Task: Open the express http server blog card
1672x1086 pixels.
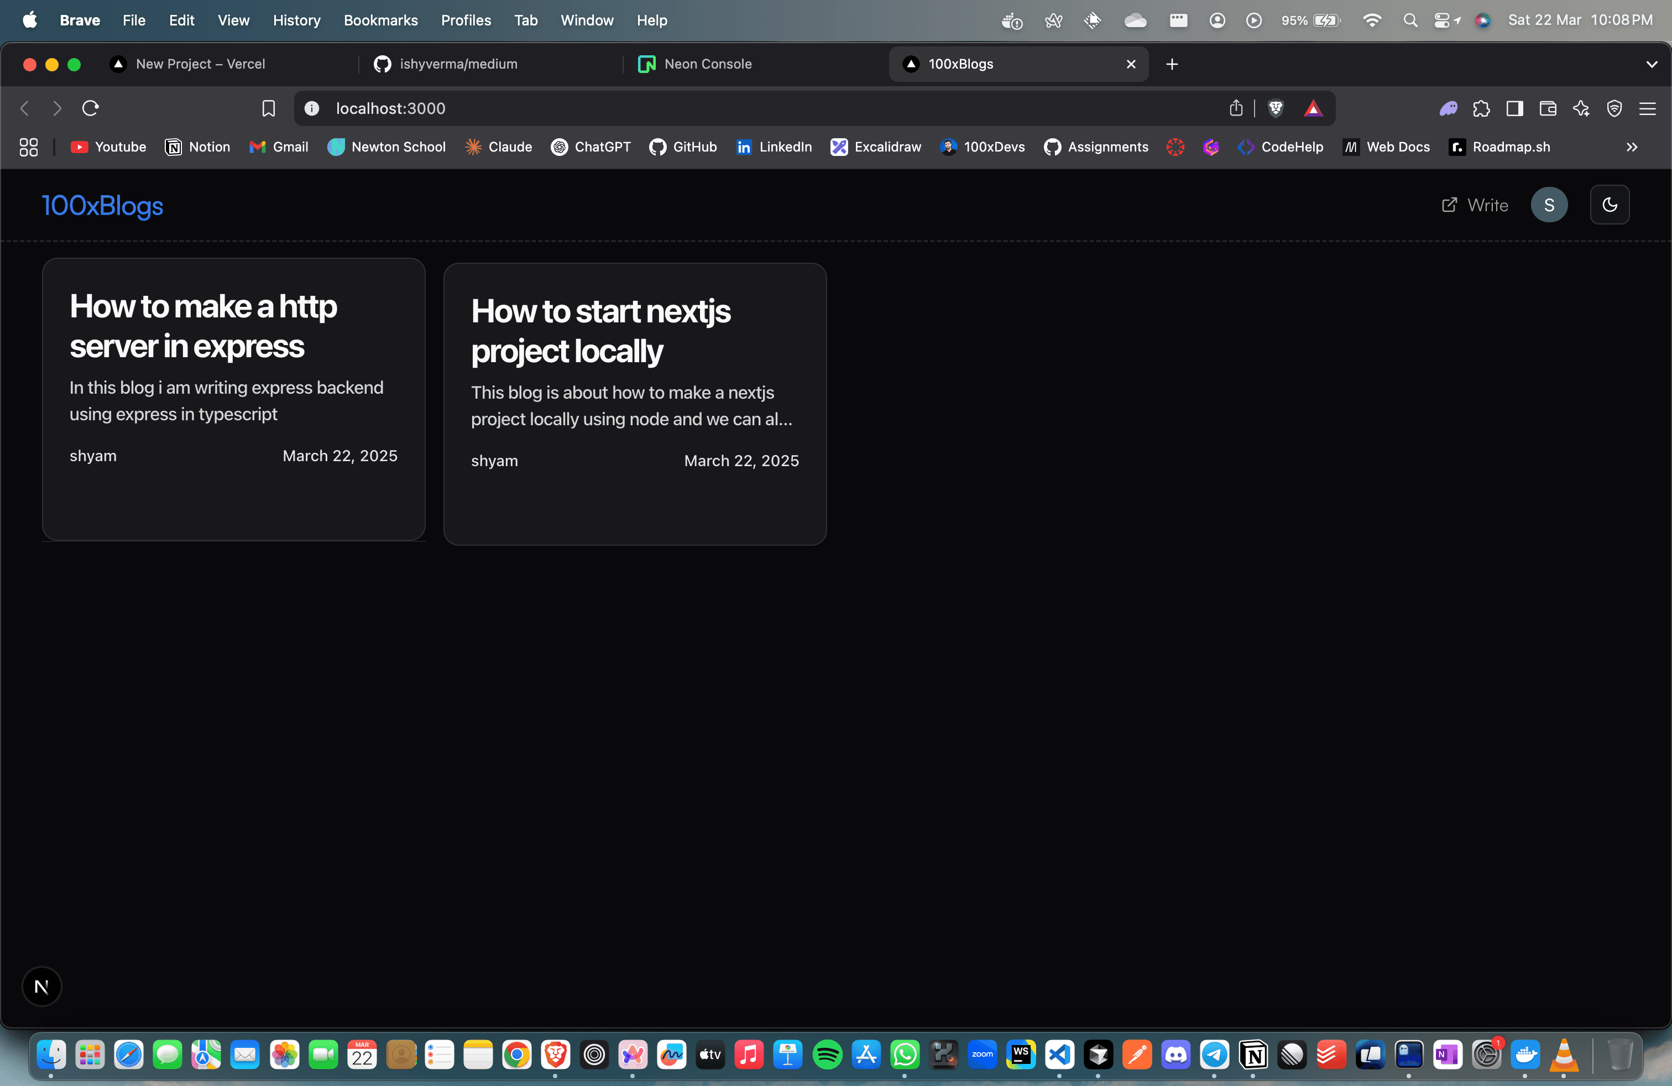Action: [234, 399]
